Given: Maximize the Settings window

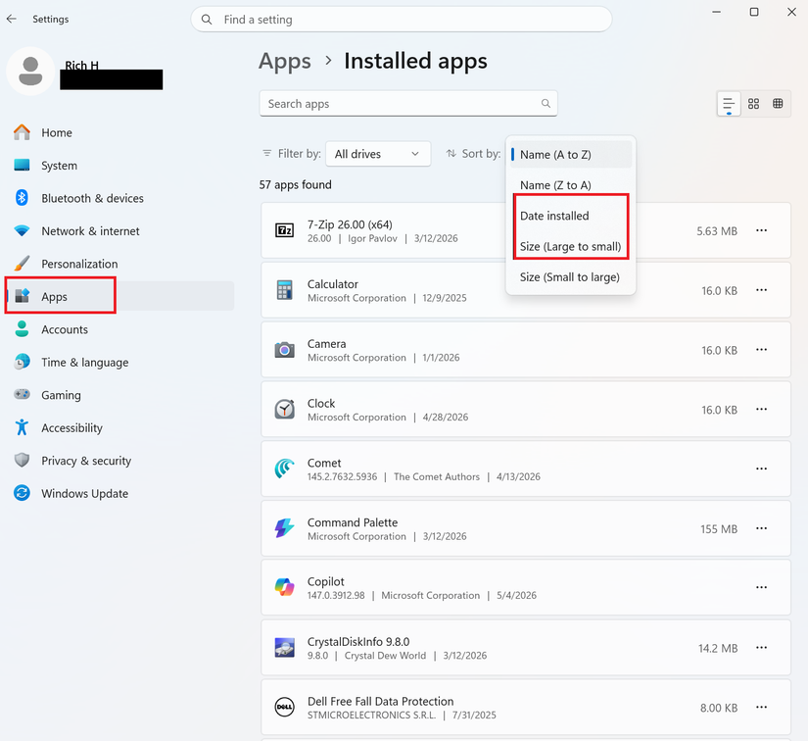Looking at the screenshot, I should click(x=754, y=12).
